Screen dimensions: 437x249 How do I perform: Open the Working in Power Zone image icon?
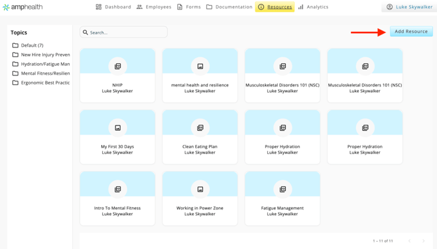click(x=200, y=189)
